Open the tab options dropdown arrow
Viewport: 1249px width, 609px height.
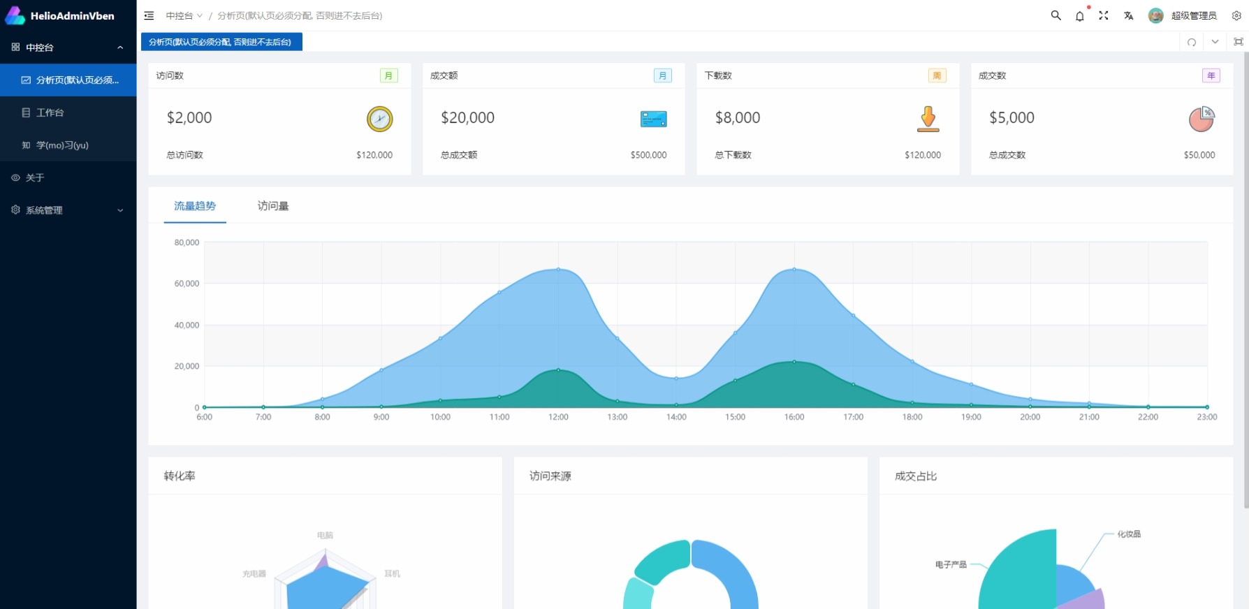(1215, 42)
